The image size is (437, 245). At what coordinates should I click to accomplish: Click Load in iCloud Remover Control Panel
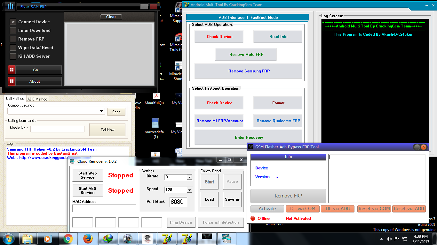point(209,199)
